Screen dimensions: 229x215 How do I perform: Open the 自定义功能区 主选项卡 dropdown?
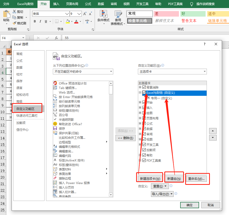point(172,71)
